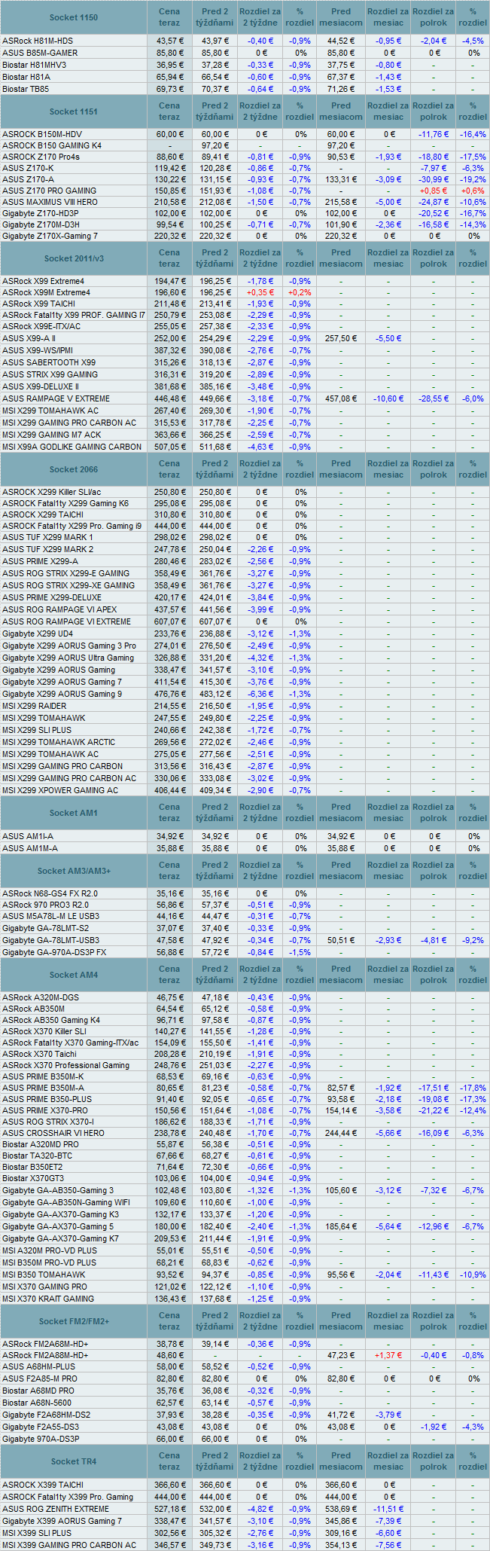Image resolution: width=490 pixels, height=1551 pixels.
Task: Select the Gigabyte 970A-DS3P row name
Action: pyautogui.click(x=41, y=1439)
